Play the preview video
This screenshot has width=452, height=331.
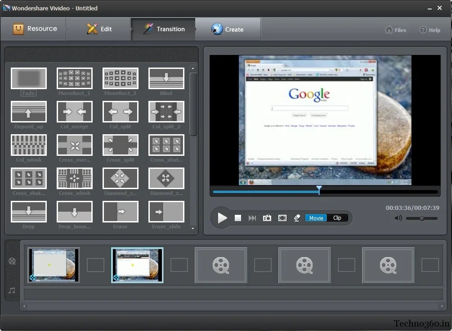pyautogui.click(x=222, y=218)
